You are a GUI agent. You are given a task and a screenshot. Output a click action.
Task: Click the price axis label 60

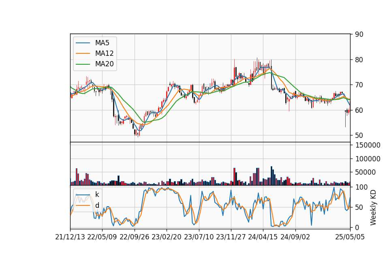[359, 110]
